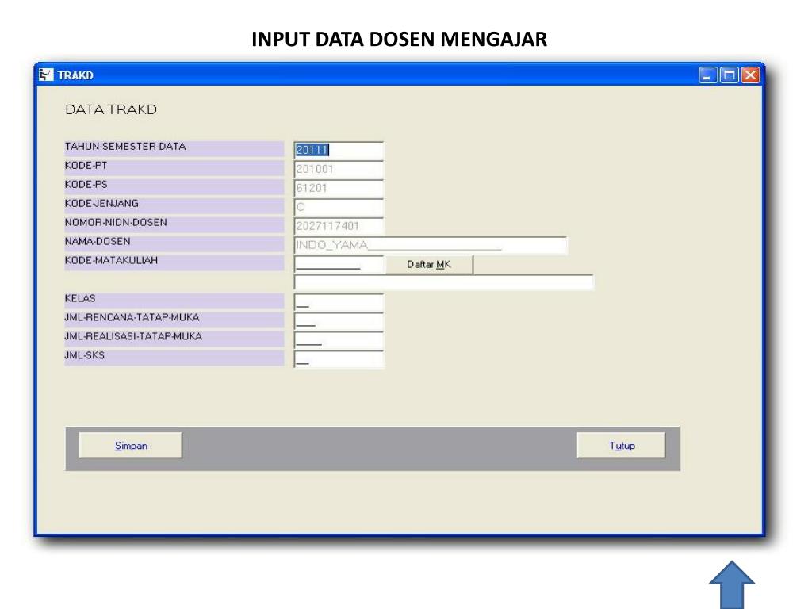812x609 pixels.
Task: Click the wide course name field below Daftar MK
Action: tap(444, 282)
